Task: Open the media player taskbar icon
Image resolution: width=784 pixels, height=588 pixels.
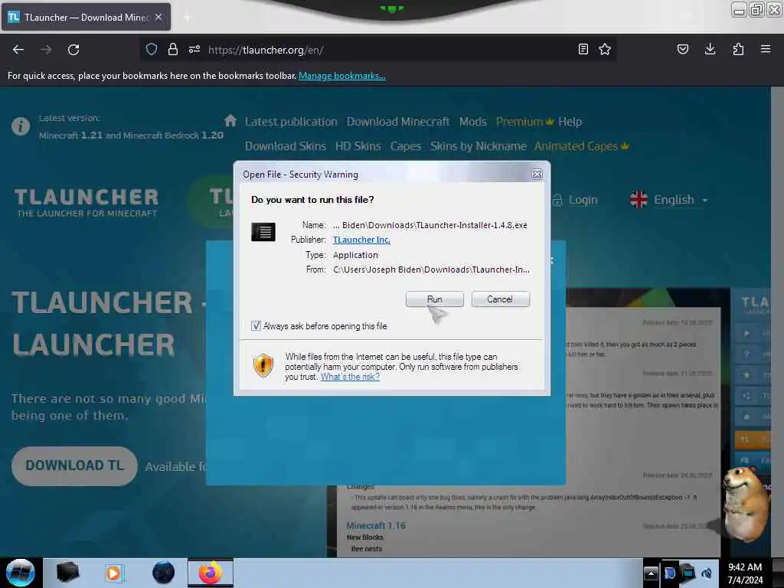Action: [x=114, y=573]
